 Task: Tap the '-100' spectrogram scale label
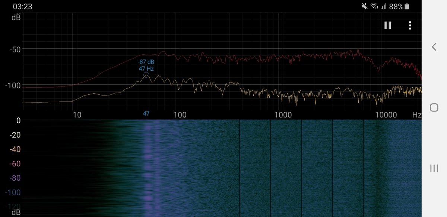pyautogui.click(x=13, y=192)
